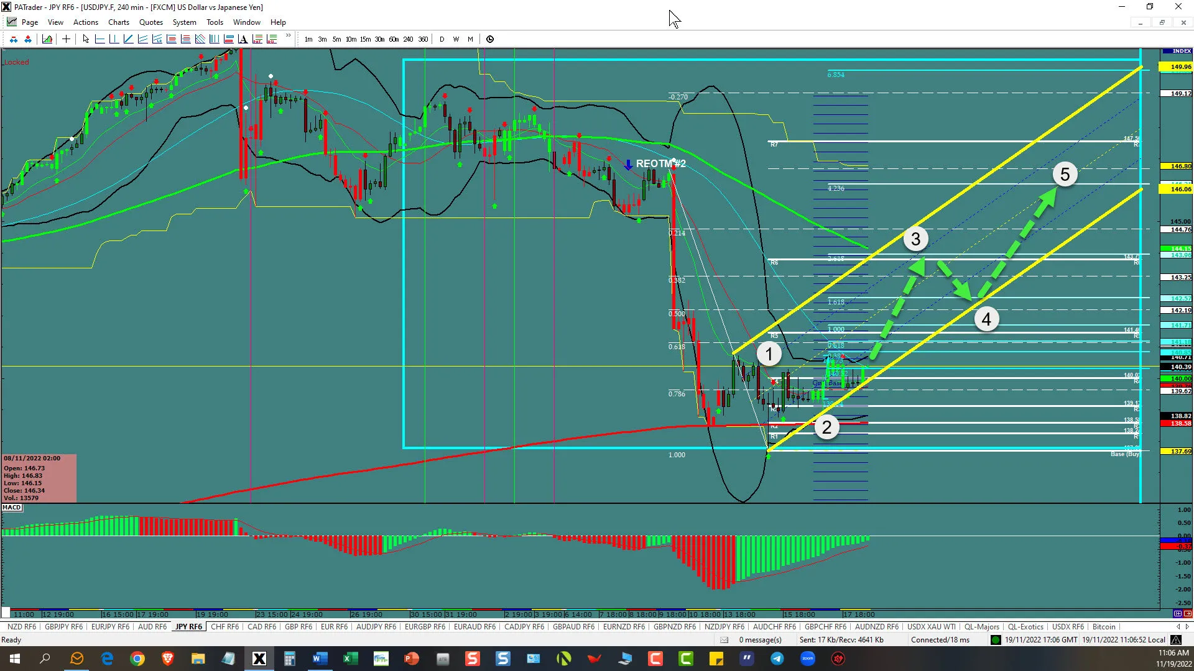Image resolution: width=1194 pixels, height=671 pixels.
Task: Open the System menu
Action: [x=184, y=22]
